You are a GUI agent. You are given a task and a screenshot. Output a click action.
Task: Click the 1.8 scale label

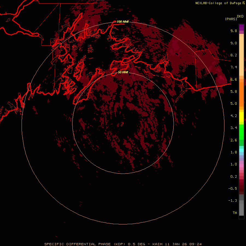[x=234, y=152]
